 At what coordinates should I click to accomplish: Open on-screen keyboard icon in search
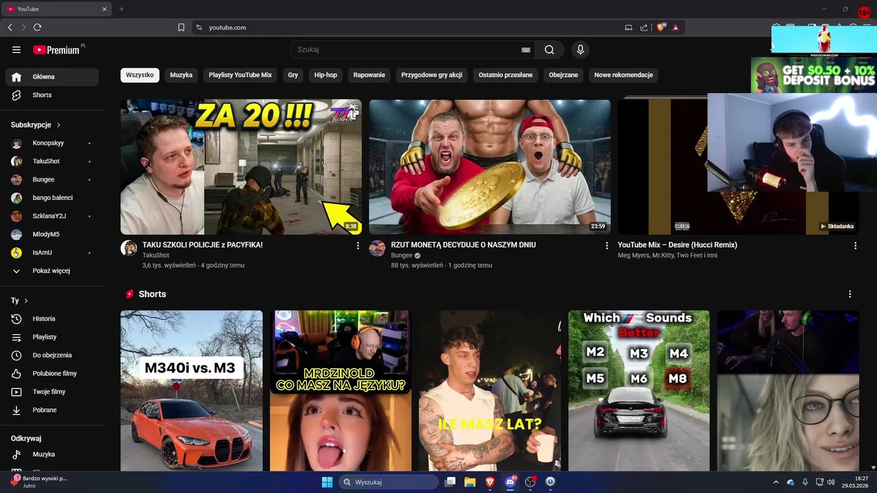(526, 50)
